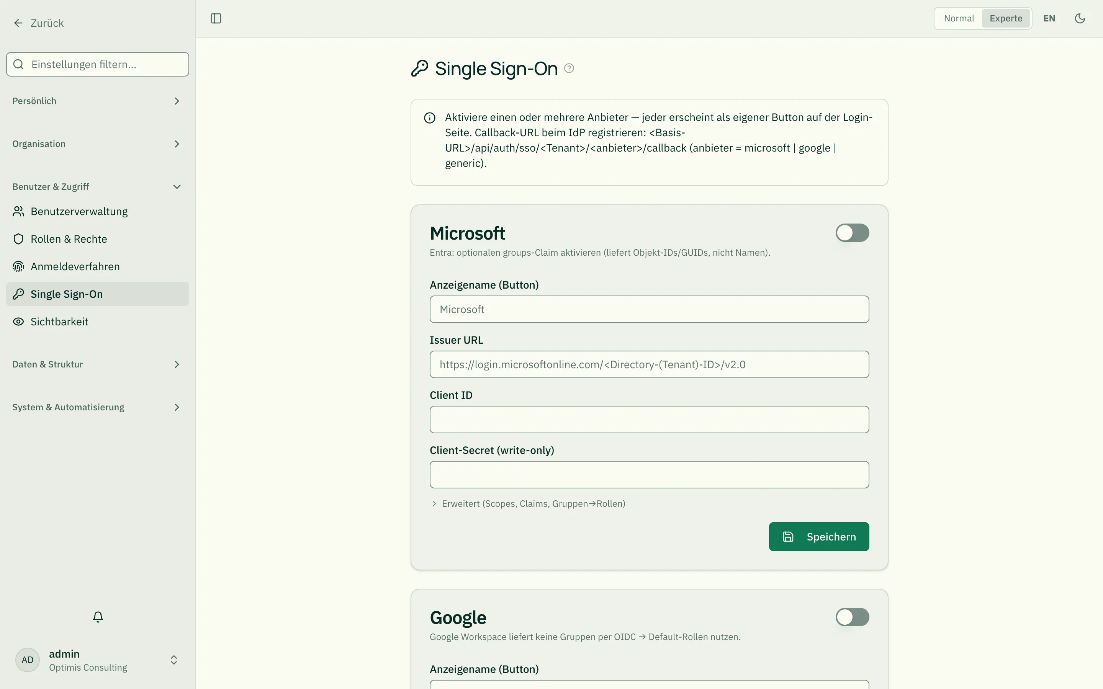This screenshot has height=689, width=1103.
Task: Select Normal mode
Action: tap(959, 18)
